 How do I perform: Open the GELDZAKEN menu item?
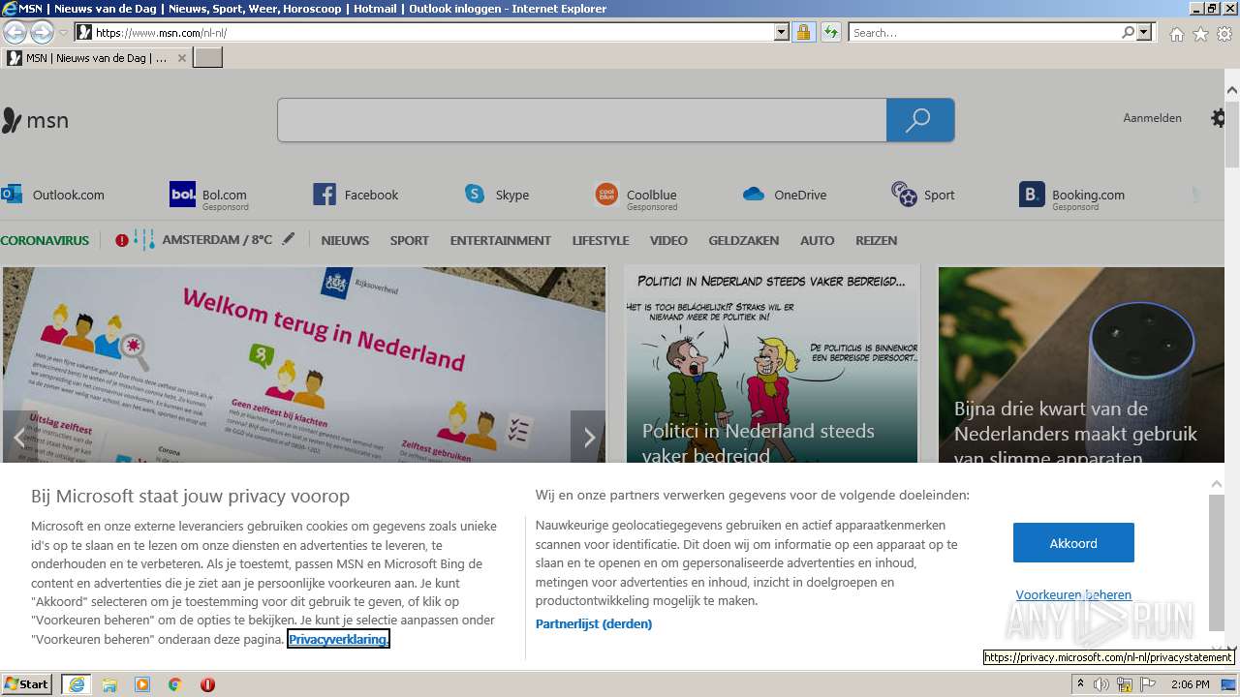(744, 240)
